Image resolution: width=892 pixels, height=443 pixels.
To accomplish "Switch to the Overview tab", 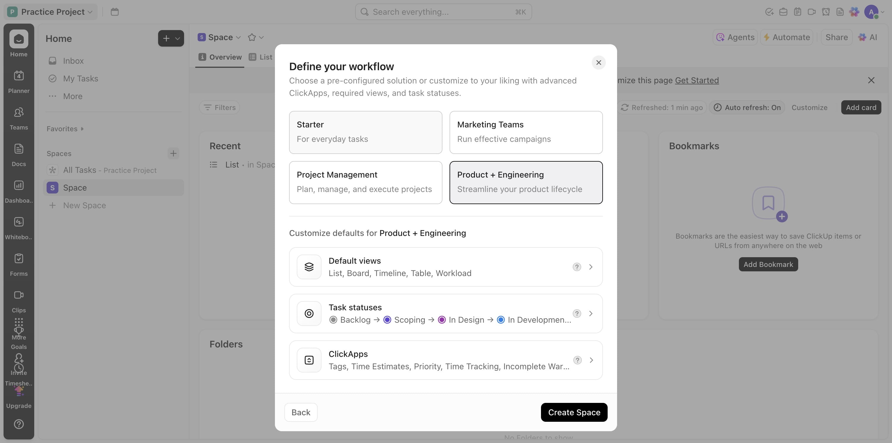I will pos(220,57).
